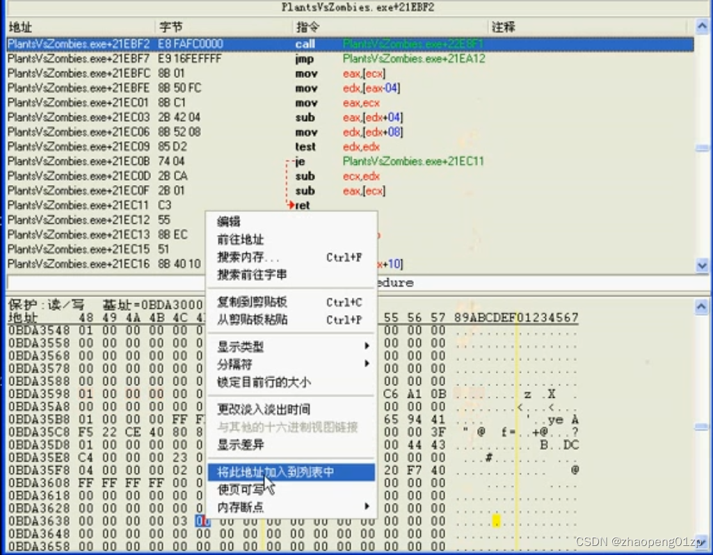Select the ret row at PlantsVsZombies.exe+21EC11
Screen dimensions: 713x555
[x=350, y=205]
